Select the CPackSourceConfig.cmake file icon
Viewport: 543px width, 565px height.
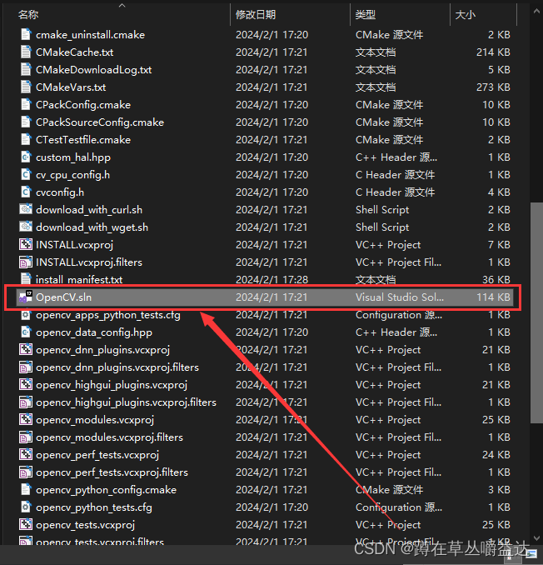point(26,122)
